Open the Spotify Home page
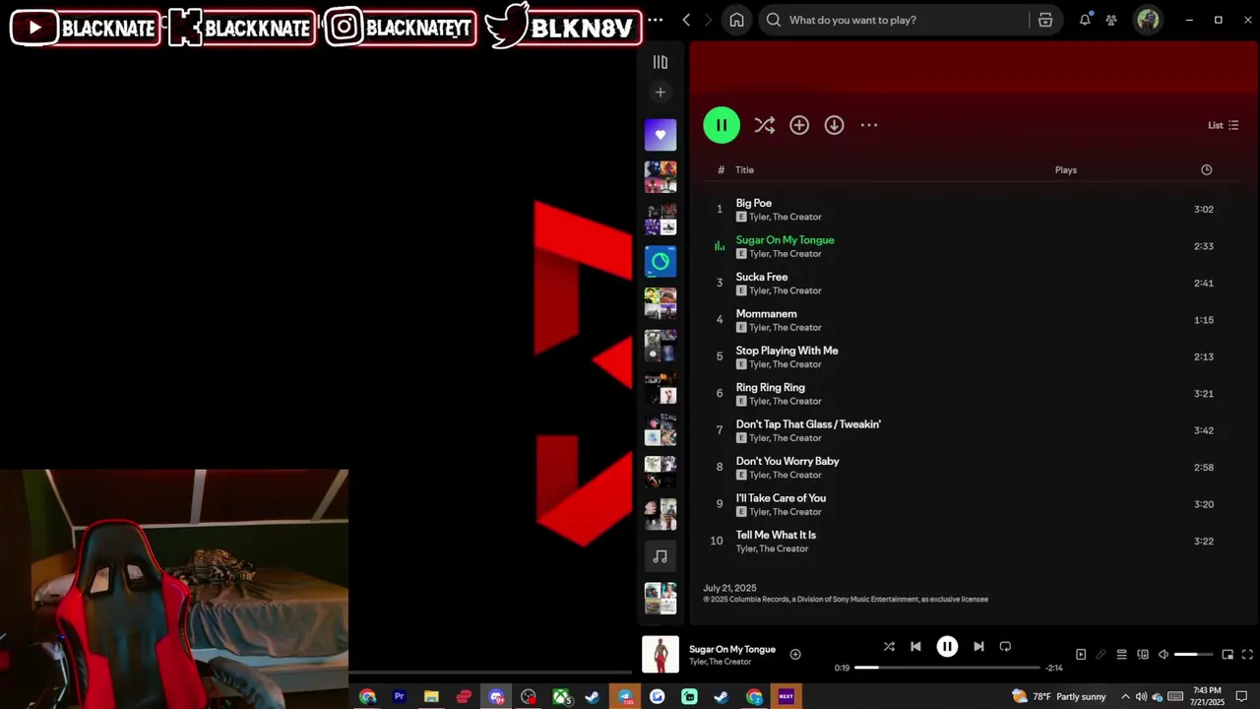Image resolution: width=1260 pixels, height=709 pixels. coord(736,20)
